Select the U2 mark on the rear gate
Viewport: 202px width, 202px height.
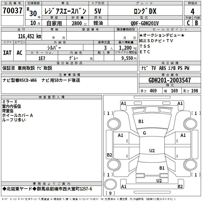[x=159, y=181]
